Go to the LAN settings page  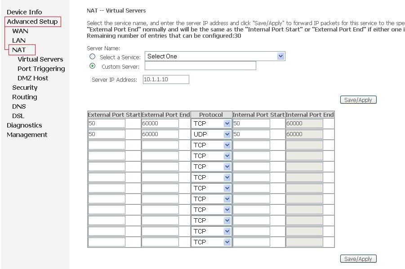coord(19,40)
